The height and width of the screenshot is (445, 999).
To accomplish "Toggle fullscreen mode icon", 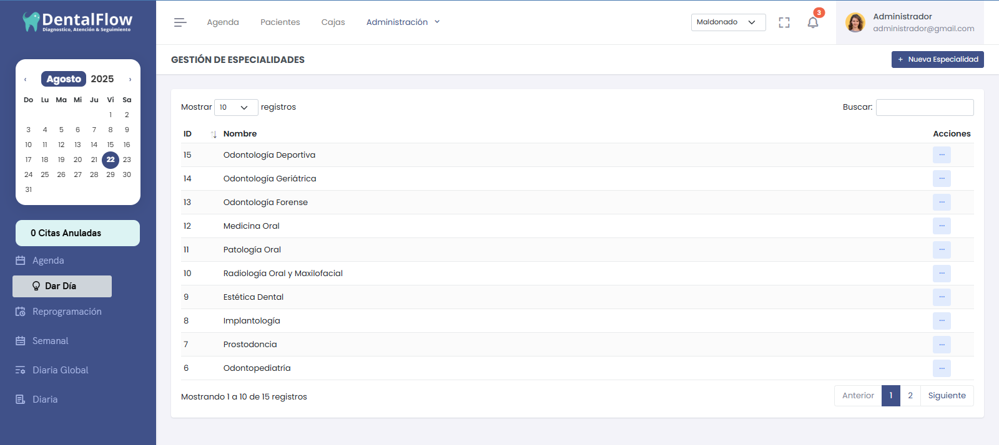I will click(x=784, y=22).
